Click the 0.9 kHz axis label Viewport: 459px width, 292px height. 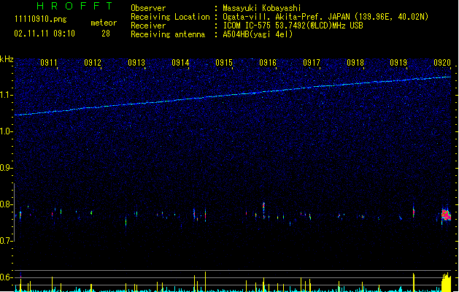[x=7, y=168]
